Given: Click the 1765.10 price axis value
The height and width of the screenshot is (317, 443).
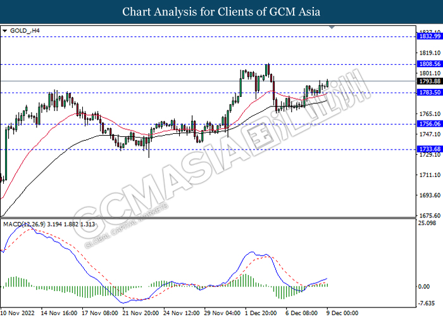Looking at the screenshot, I should point(430,114).
